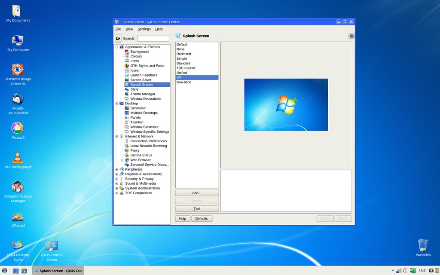Open the Picasa 3 desktop icon
This screenshot has width=440, height=275.
pyautogui.click(x=18, y=128)
